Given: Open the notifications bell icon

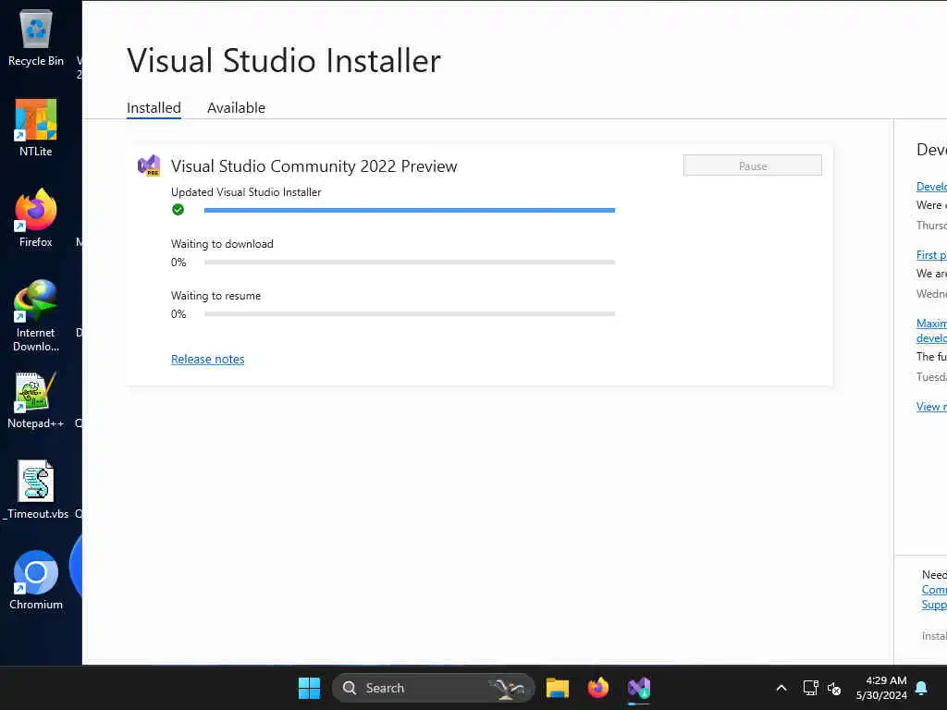Looking at the screenshot, I should (922, 688).
